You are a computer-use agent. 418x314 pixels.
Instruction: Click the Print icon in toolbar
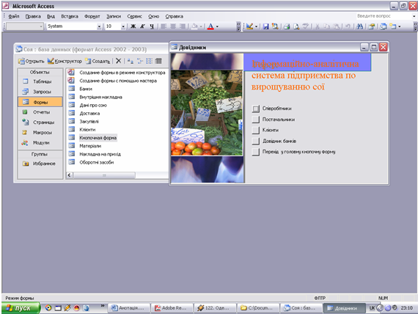coord(287,26)
